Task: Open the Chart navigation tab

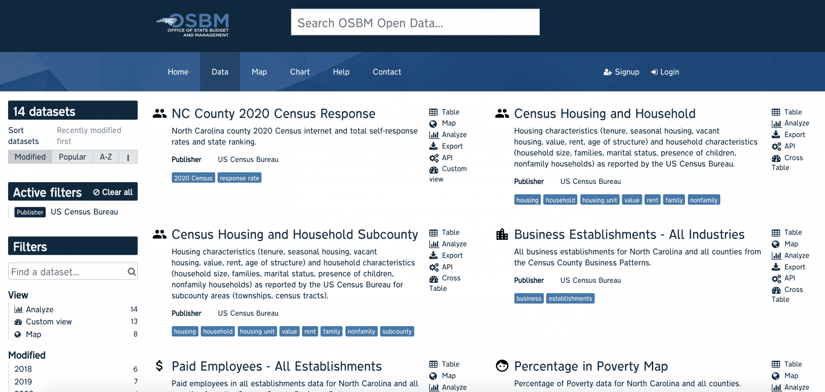Action: pos(300,72)
